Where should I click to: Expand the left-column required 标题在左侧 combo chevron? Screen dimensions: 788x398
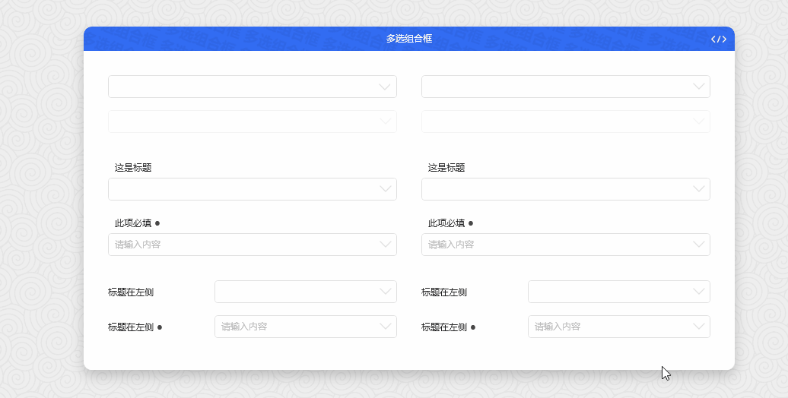click(x=386, y=327)
